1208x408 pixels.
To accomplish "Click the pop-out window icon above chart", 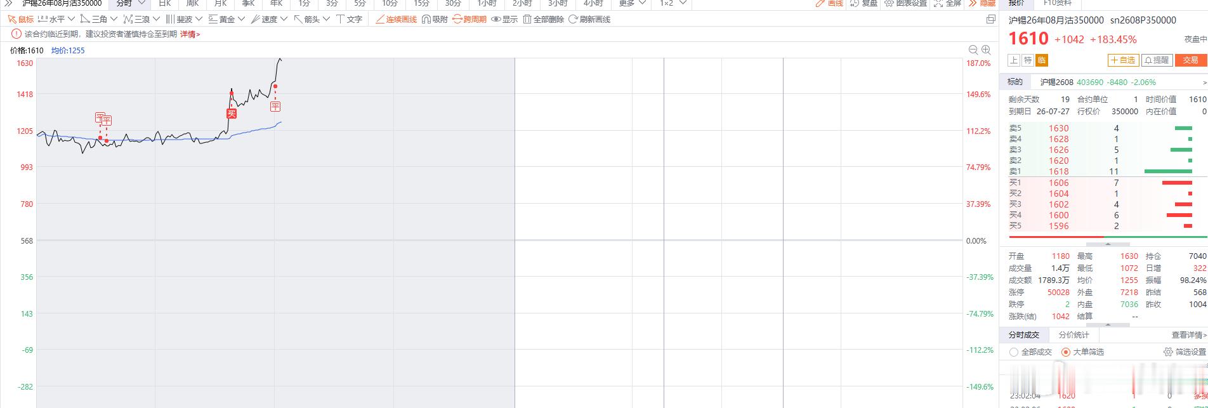I will click(990, 19).
